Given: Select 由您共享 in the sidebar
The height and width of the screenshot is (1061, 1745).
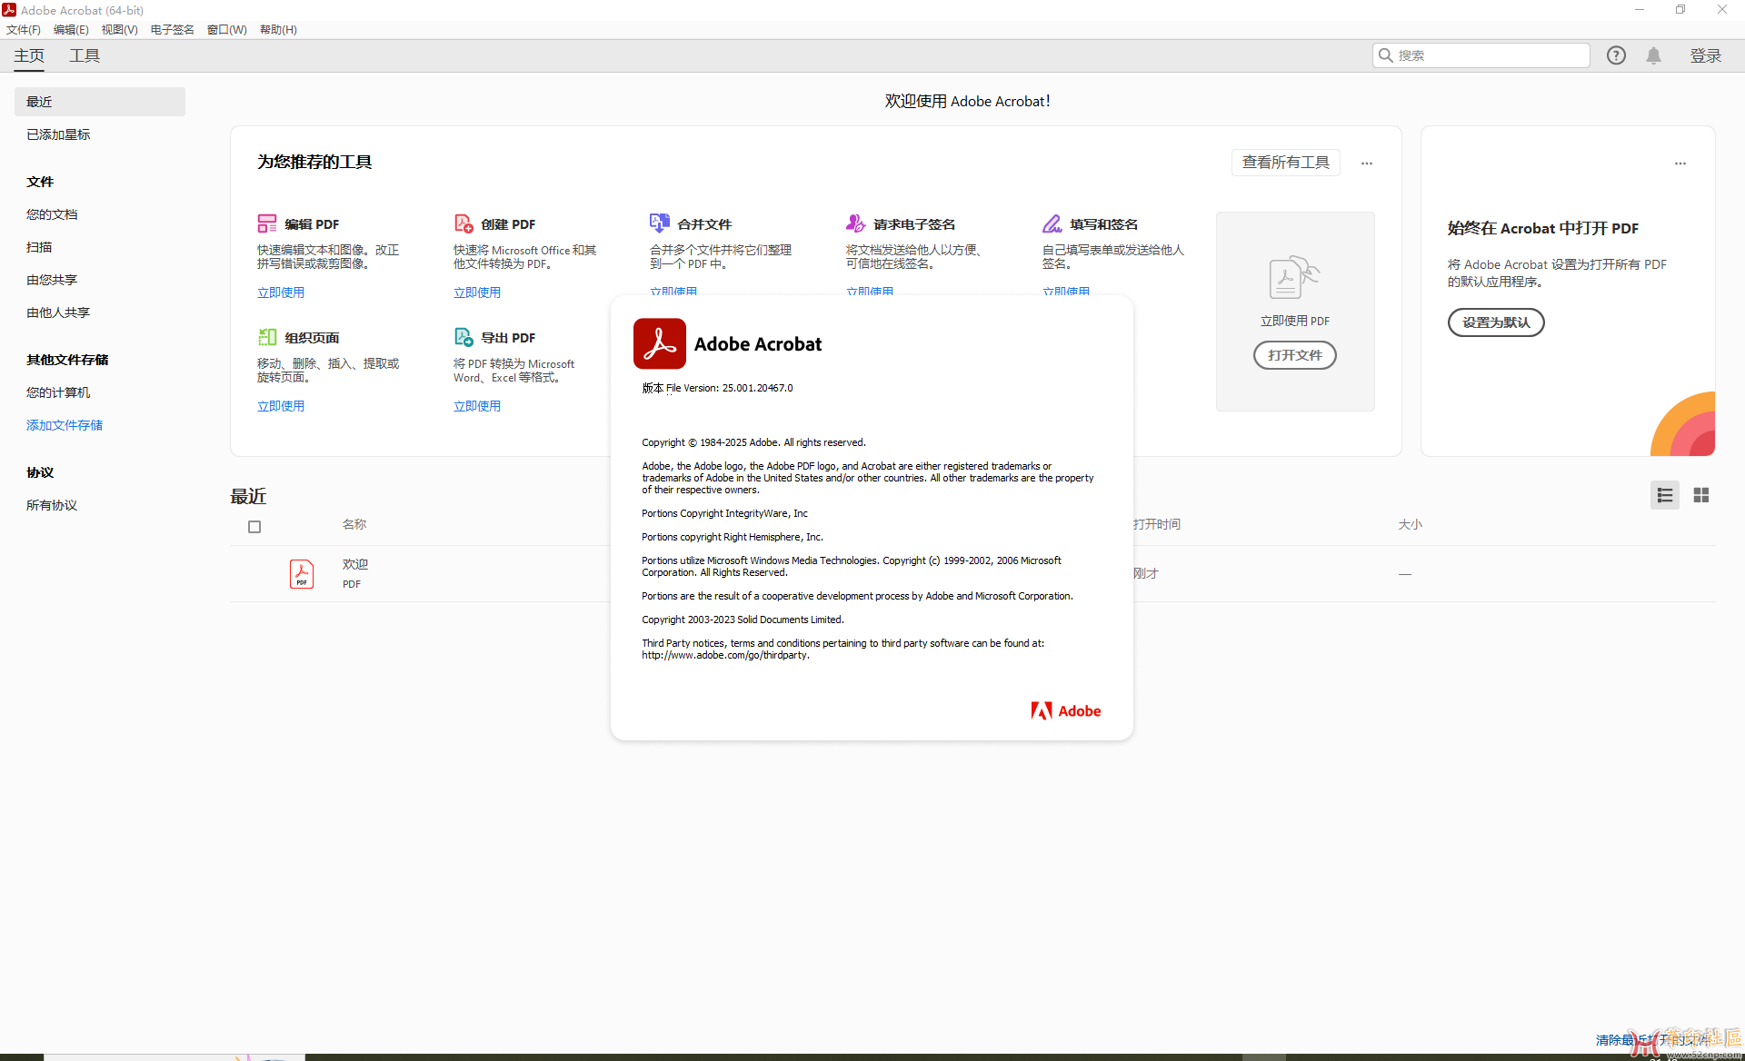Looking at the screenshot, I should pos(52,280).
